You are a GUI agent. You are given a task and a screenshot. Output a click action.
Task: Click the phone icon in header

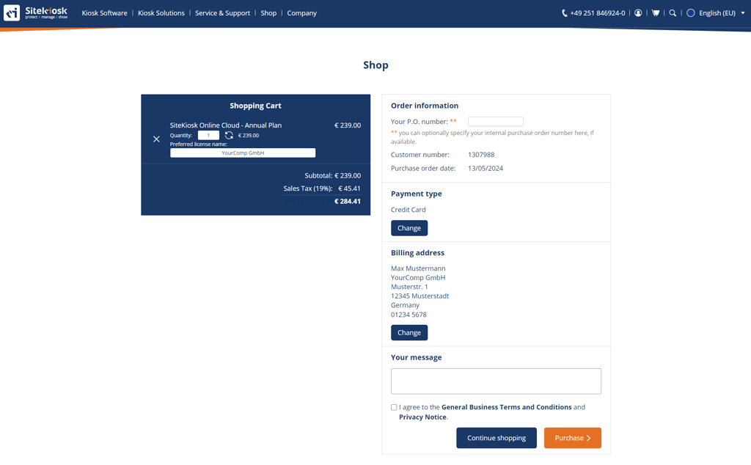coord(564,13)
